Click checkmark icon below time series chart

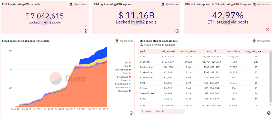tap(131, 113)
